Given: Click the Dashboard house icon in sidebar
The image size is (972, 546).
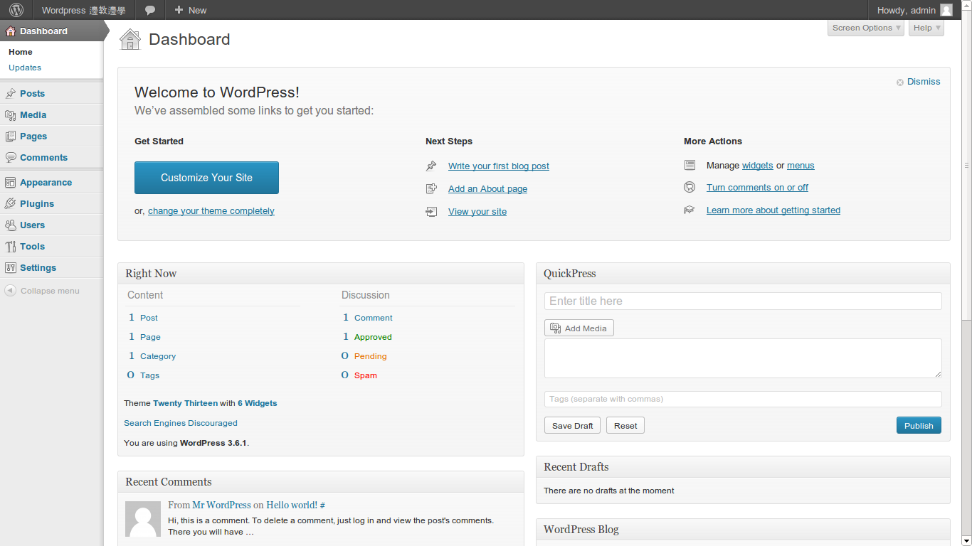Looking at the screenshot, I should click(11, 31).
